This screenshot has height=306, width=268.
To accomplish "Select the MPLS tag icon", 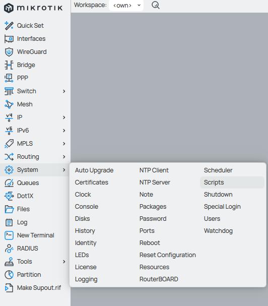I will [x=9, y=144].
